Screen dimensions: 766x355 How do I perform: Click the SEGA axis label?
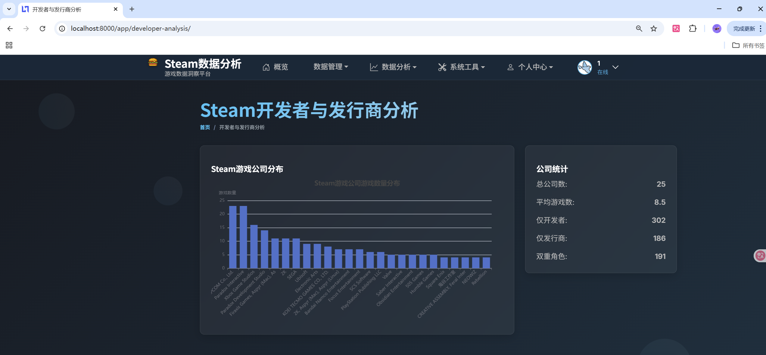pyautogui.click(x=292, y=275)
